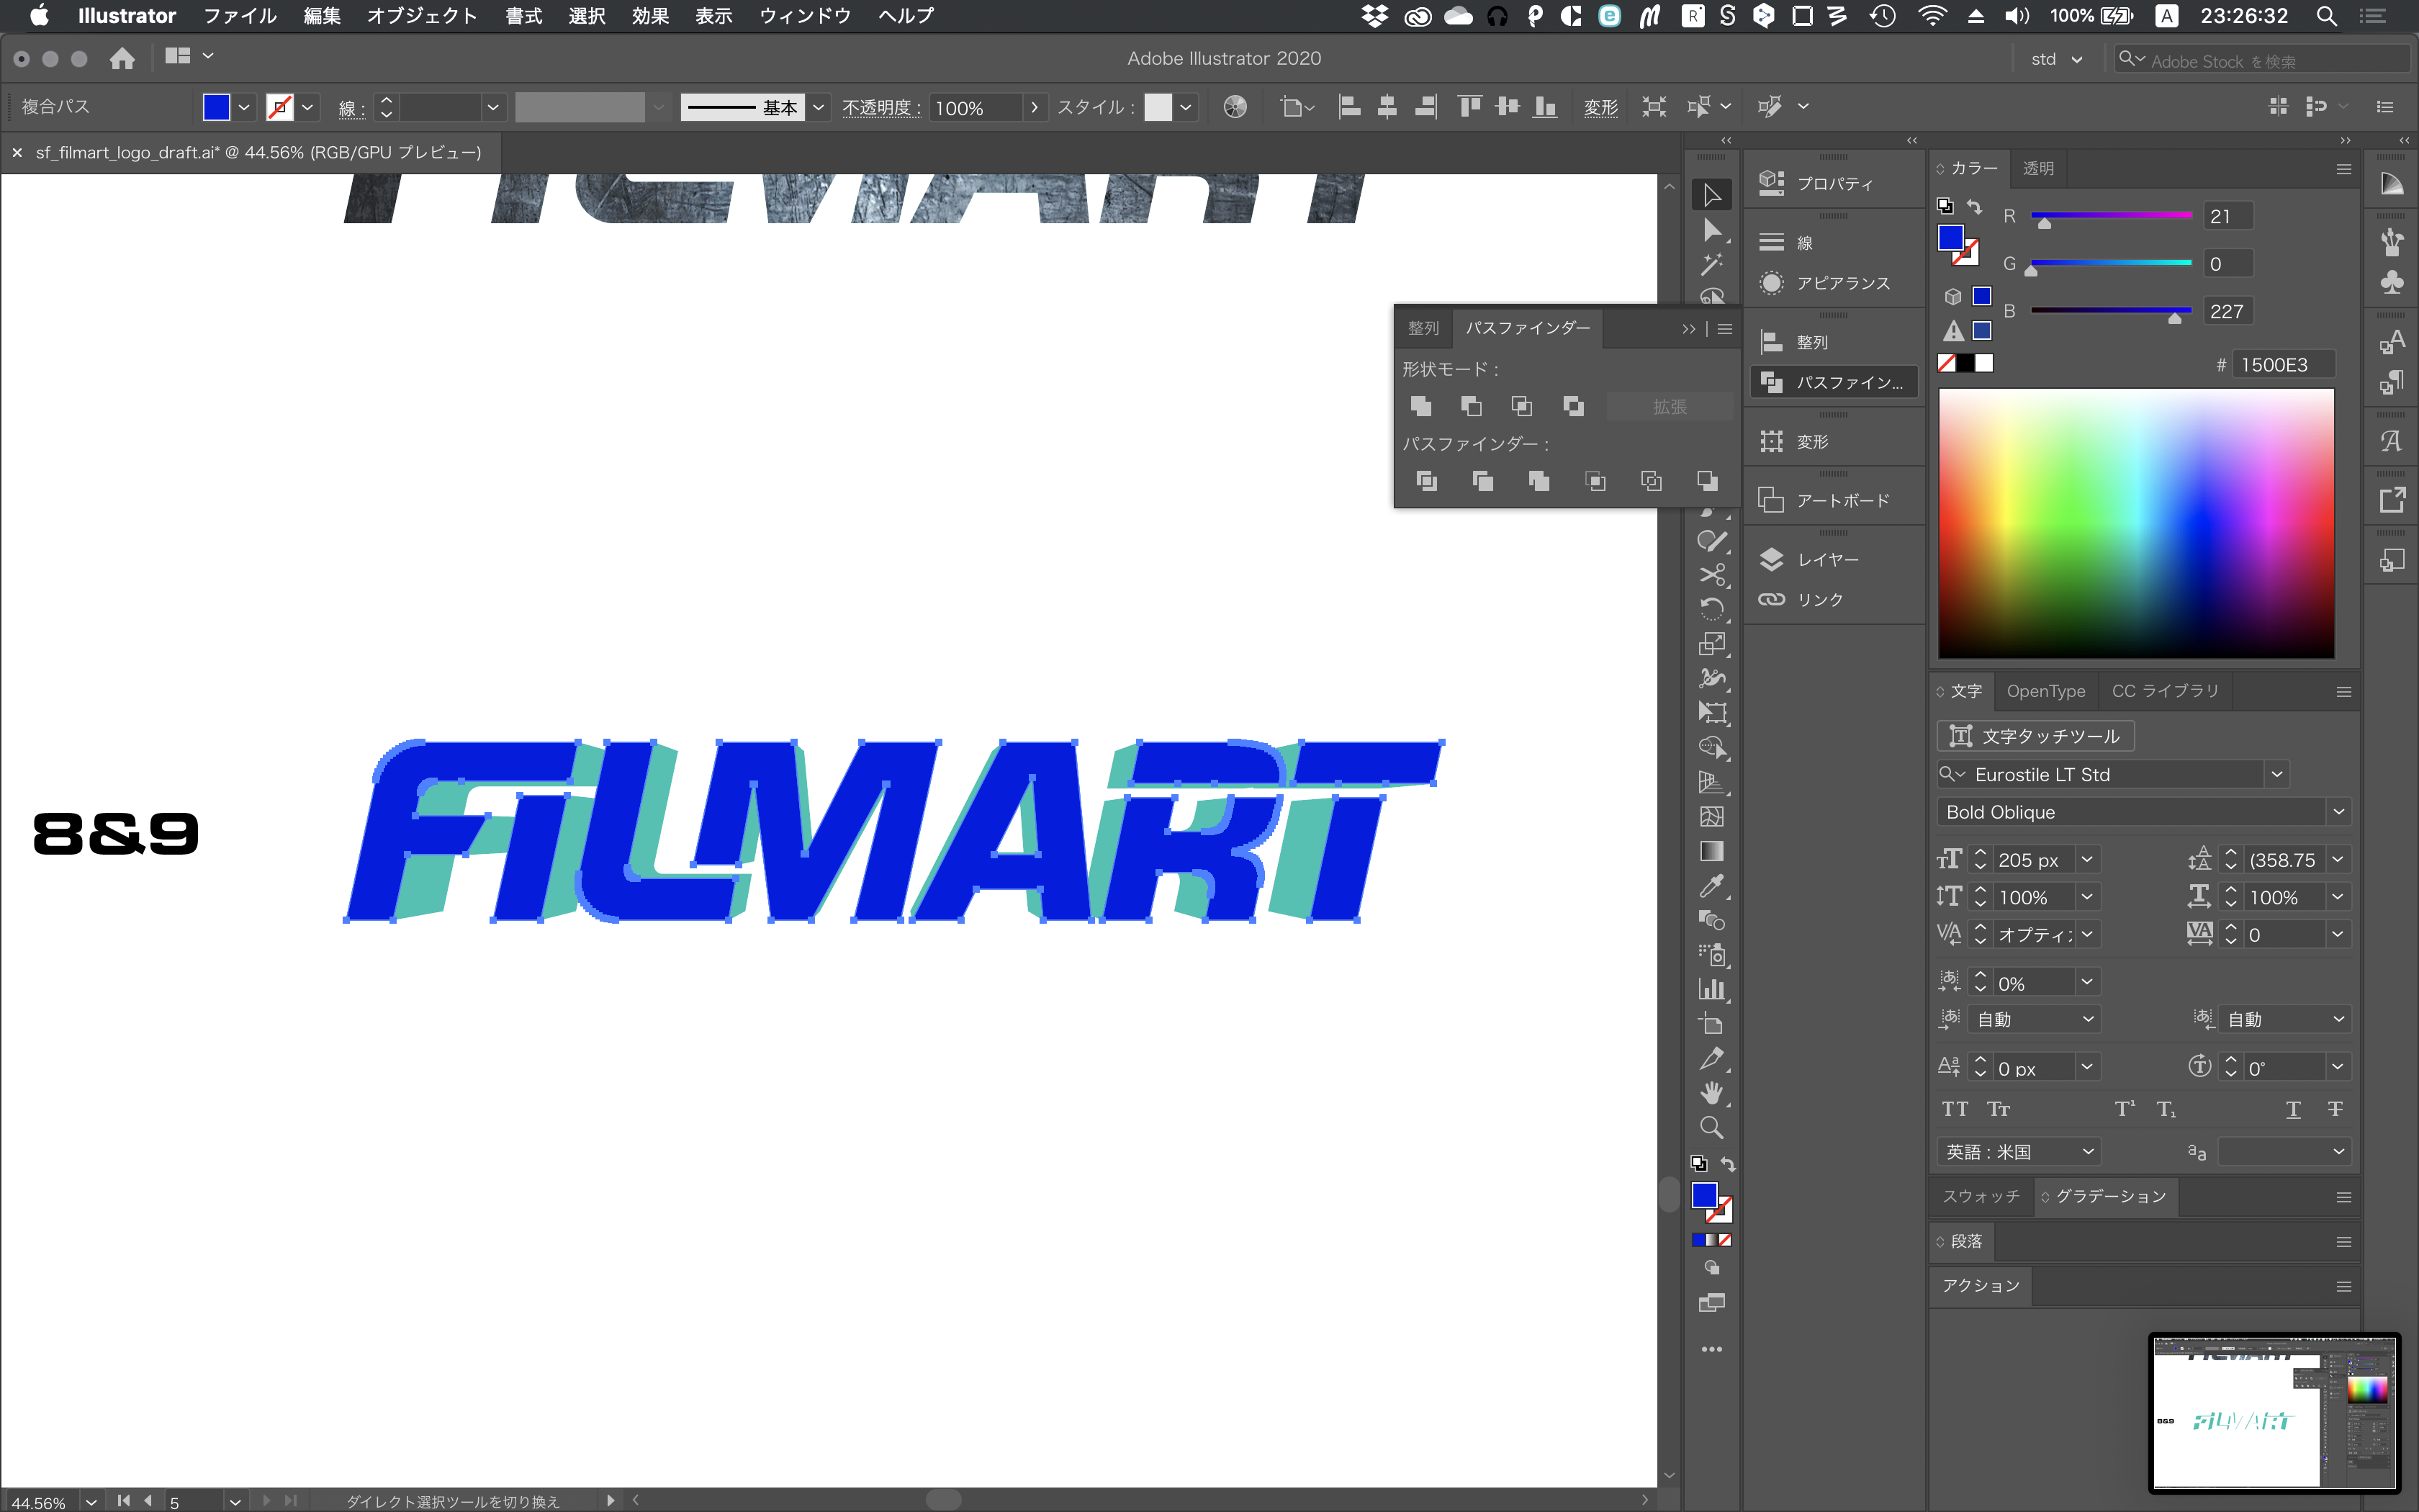Click the Divide pathfinder icon
The width and height of the screenshot is (2419, 1512).
click(1428, 481)
